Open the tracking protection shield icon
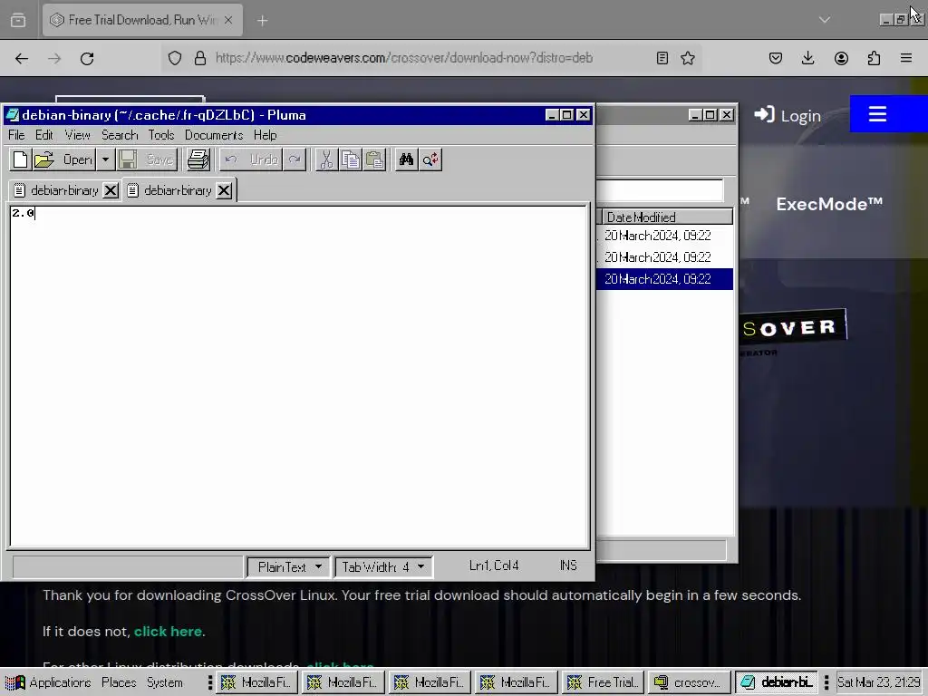The height and width of the screenshot is (696, 928). pos(175,58)
